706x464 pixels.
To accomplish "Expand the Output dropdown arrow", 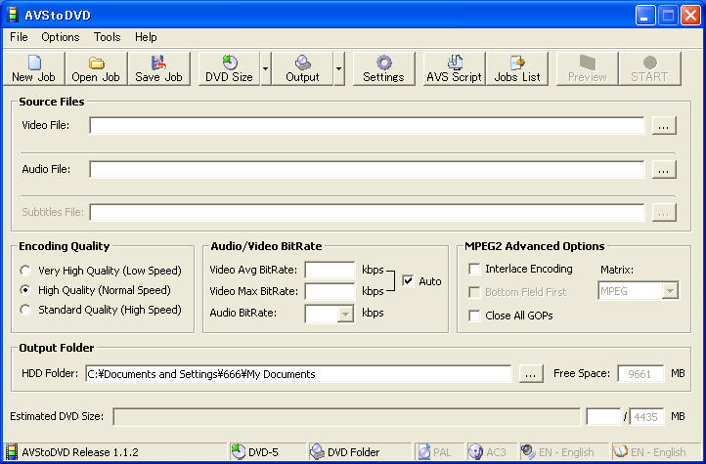I will (x=339, y=68).
